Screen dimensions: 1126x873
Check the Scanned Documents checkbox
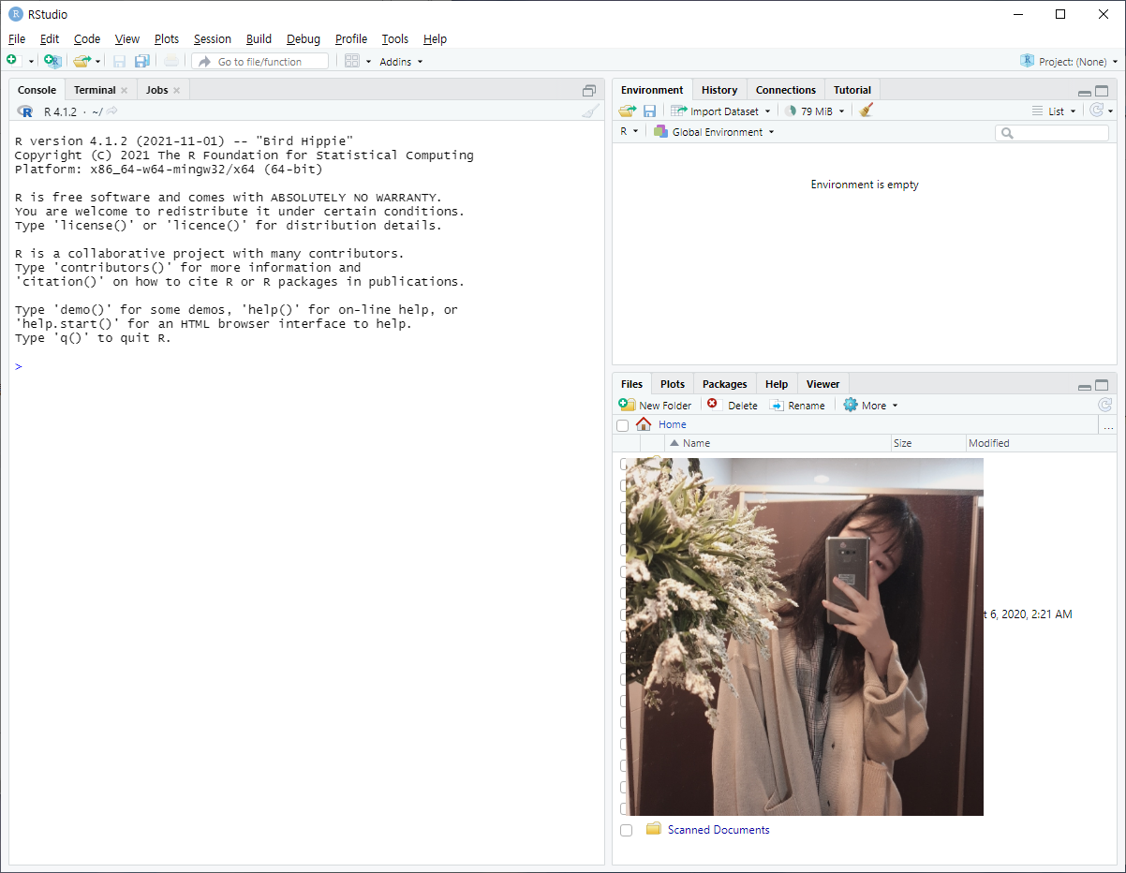click(626, 830)
